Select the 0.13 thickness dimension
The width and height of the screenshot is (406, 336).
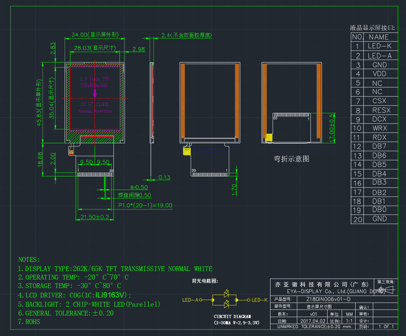[164, 178]
